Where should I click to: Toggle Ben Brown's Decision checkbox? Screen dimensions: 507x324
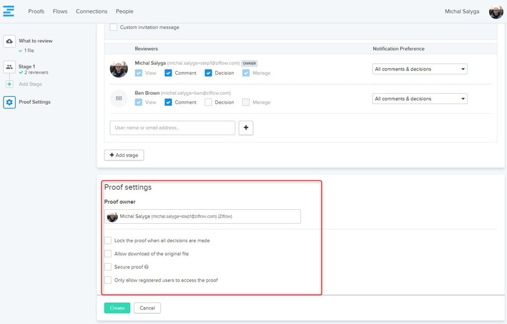[x=209, y=102]
